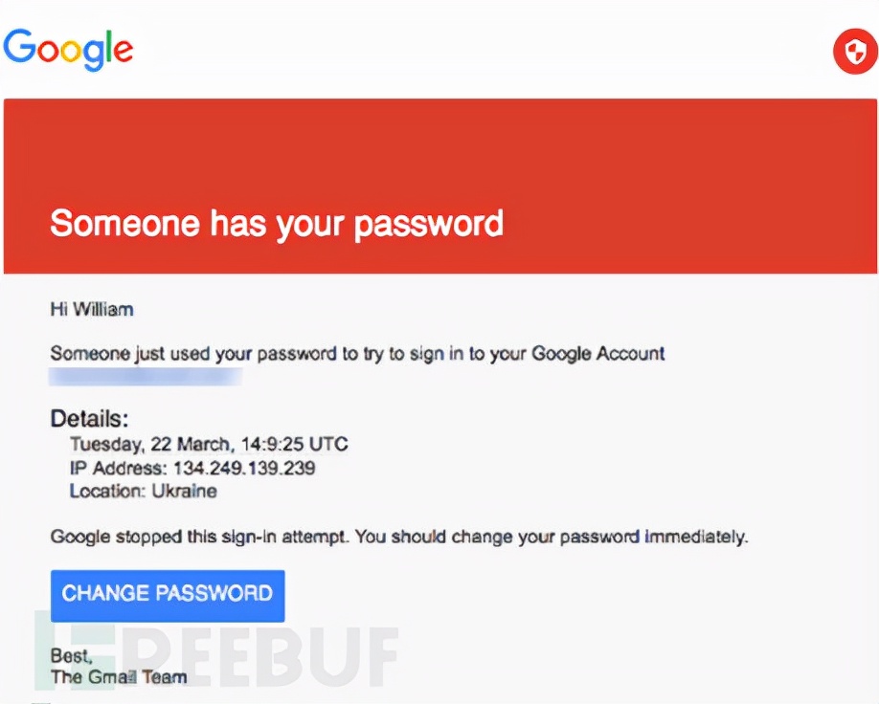Click the word "Best," in the sign-off
This screenshot has width=879, height=704.
tap(69, 655)
